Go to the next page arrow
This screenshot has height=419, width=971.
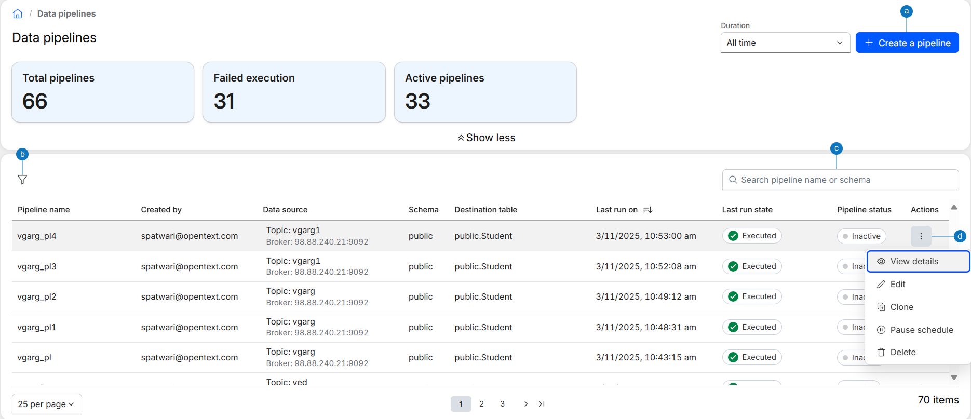pos(526,404)
